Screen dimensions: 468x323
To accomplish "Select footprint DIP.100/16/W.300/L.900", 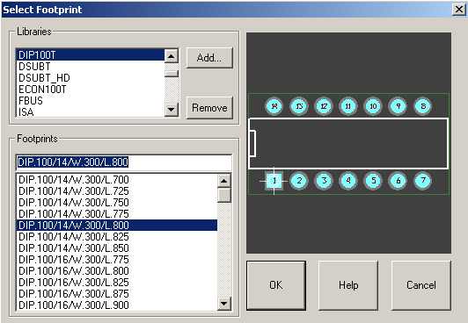I will (117, 305).
